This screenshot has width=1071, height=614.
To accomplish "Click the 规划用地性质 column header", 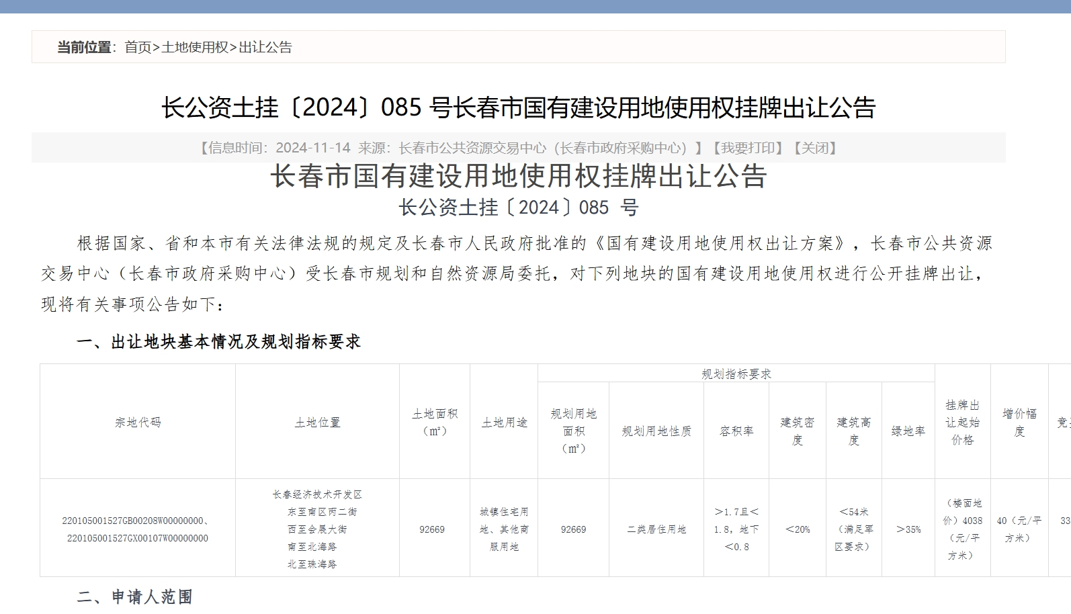I will pyautogui.click(x=656, y=431).
